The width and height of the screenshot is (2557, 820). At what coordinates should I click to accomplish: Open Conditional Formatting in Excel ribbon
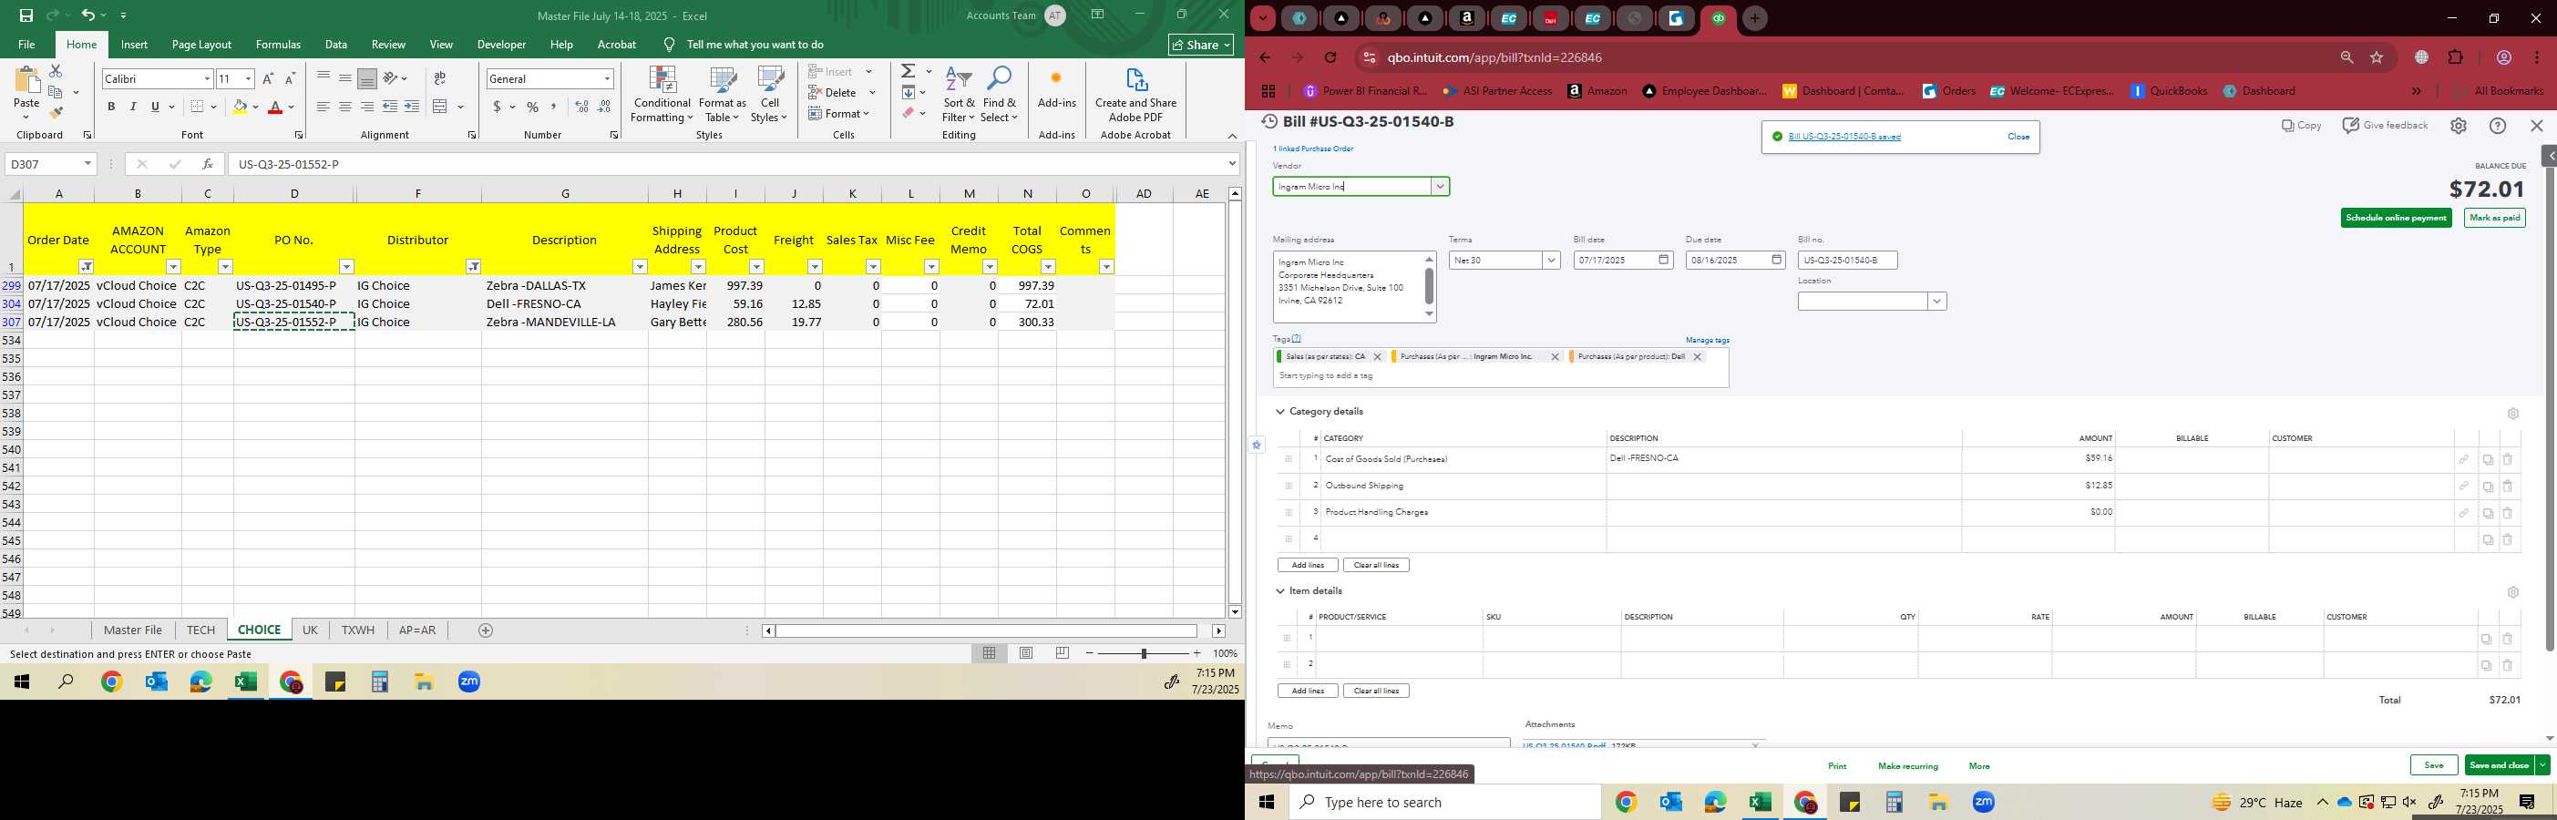coord(662,96)
